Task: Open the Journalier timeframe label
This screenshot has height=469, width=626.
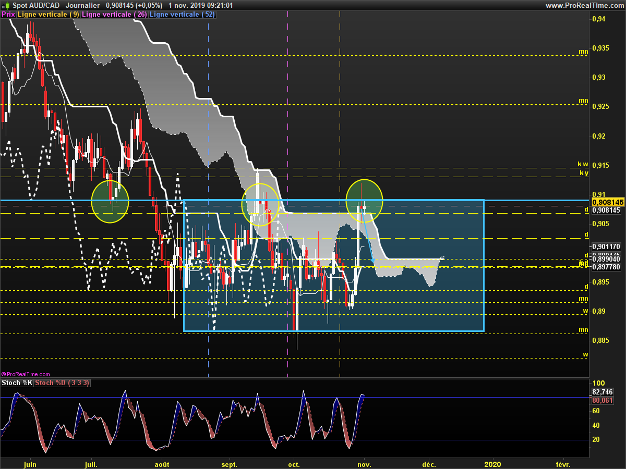Action: coord(83,5)
